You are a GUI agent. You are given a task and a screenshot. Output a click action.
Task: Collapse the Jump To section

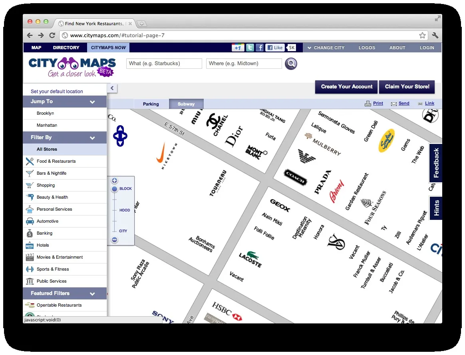(92, 102)
